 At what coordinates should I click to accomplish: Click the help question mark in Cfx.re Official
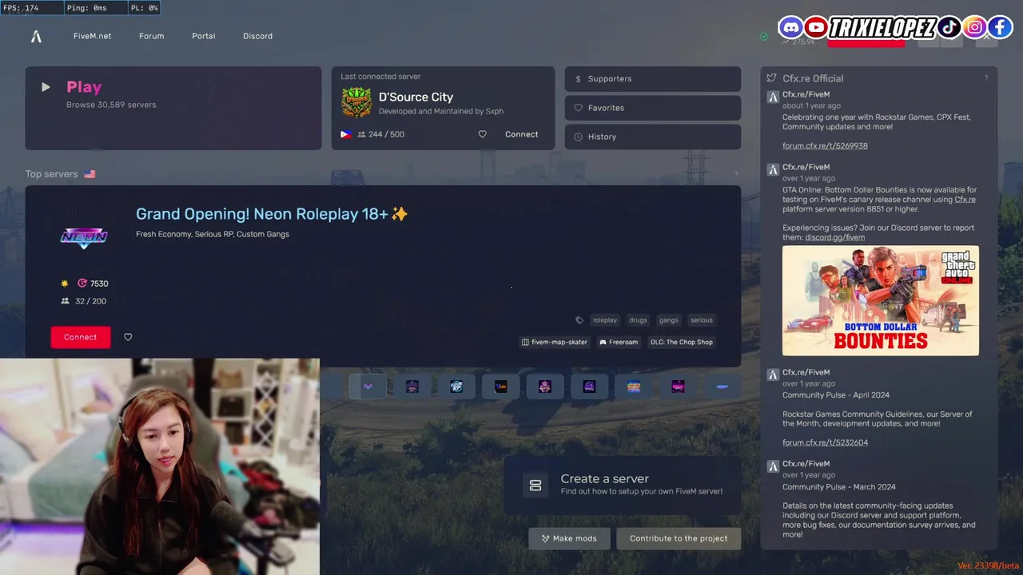pos(986,78)
